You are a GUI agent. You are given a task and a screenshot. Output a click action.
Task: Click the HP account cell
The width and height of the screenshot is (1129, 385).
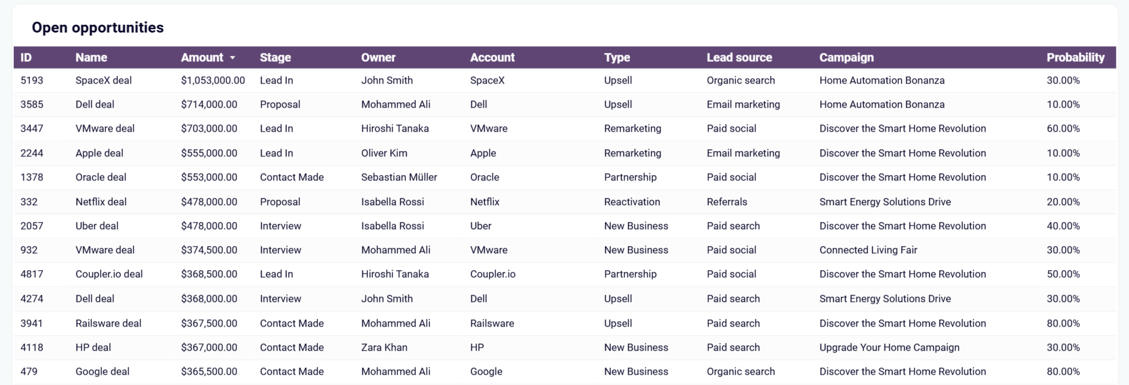(477, 348)
